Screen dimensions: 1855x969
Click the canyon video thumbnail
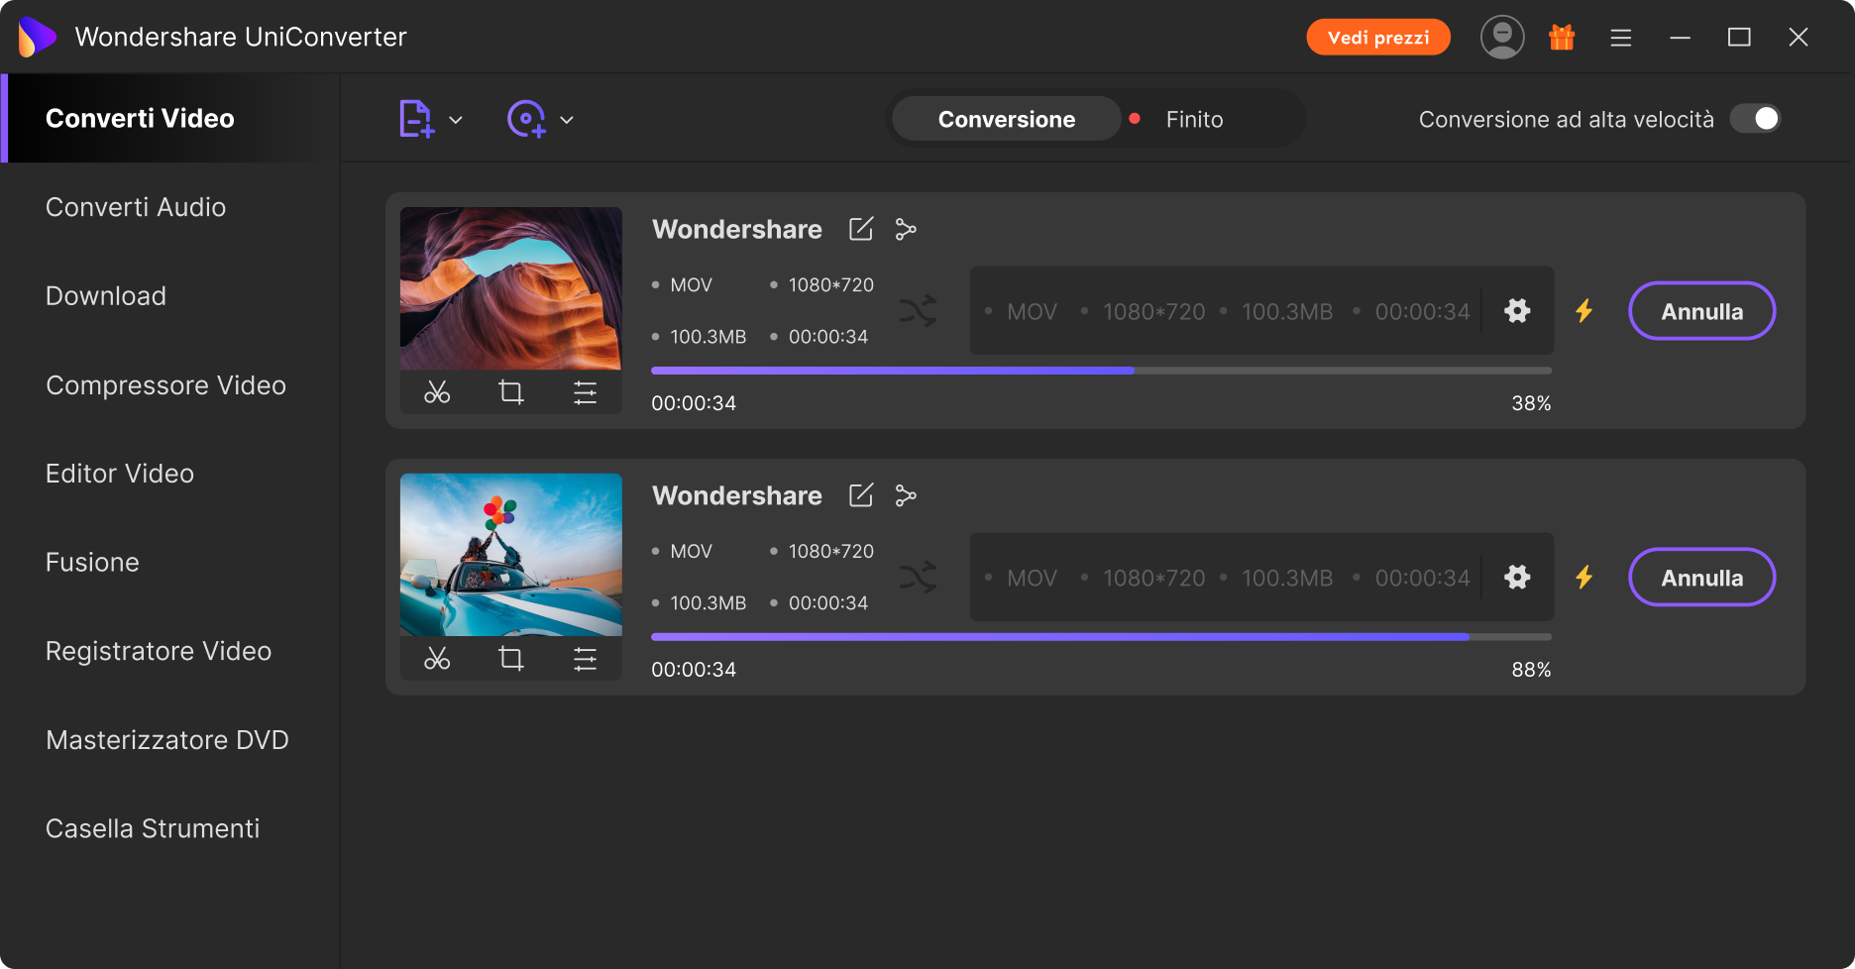(511, 288)
